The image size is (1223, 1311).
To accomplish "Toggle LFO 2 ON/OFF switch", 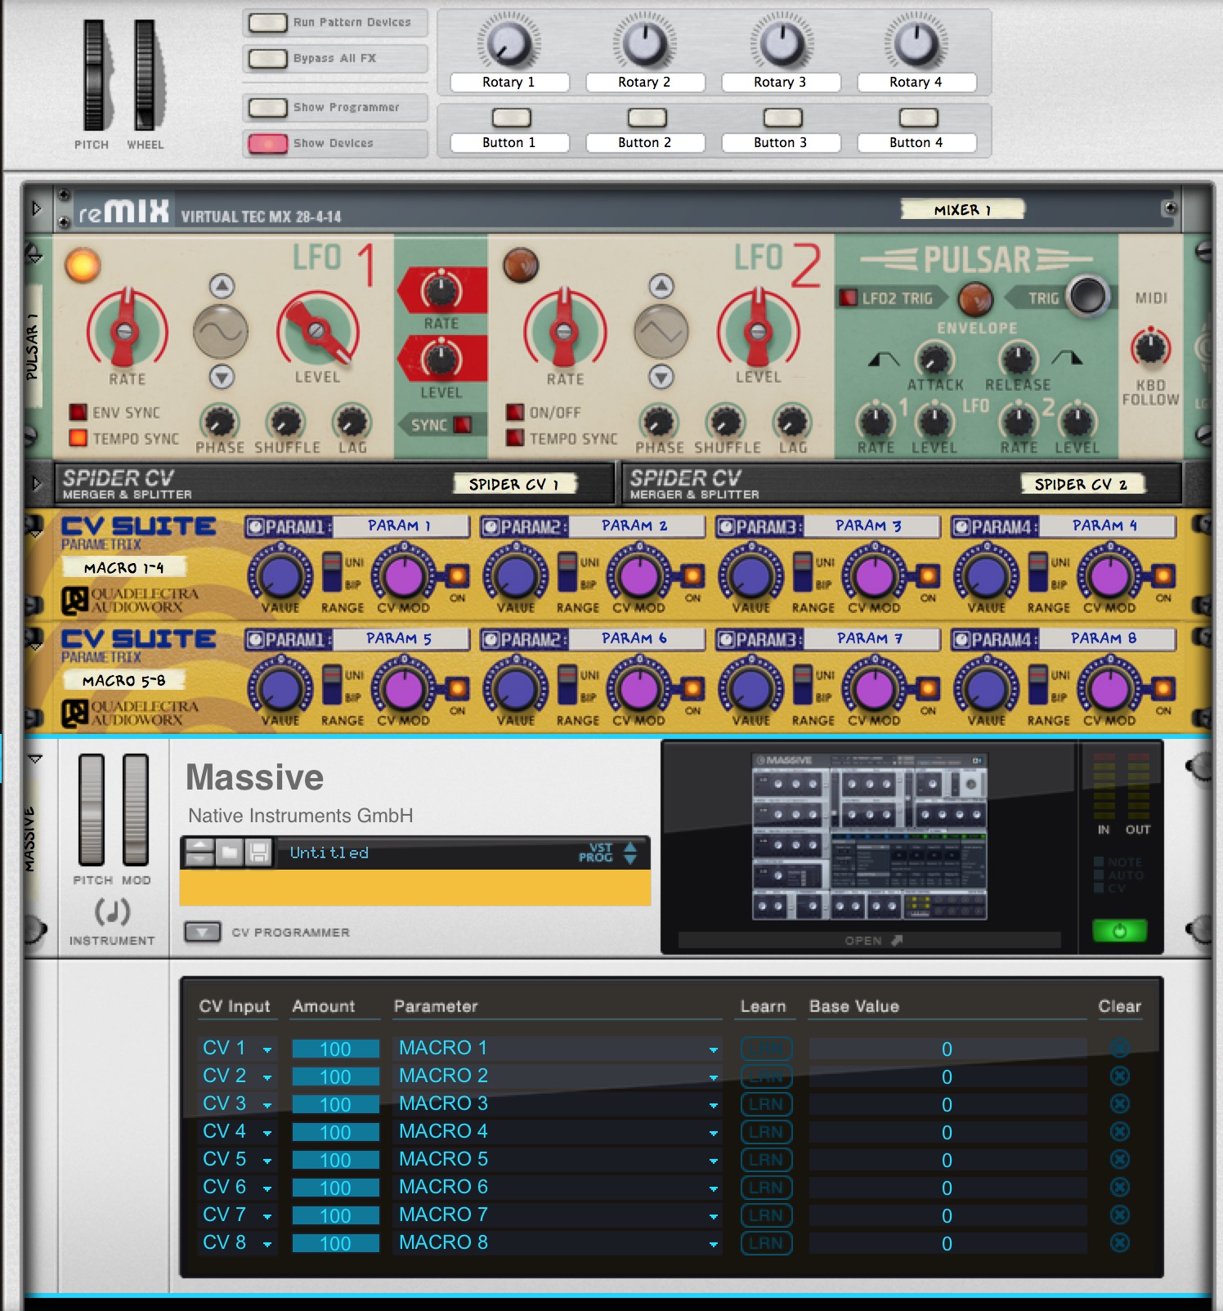I will coord(515,412).
